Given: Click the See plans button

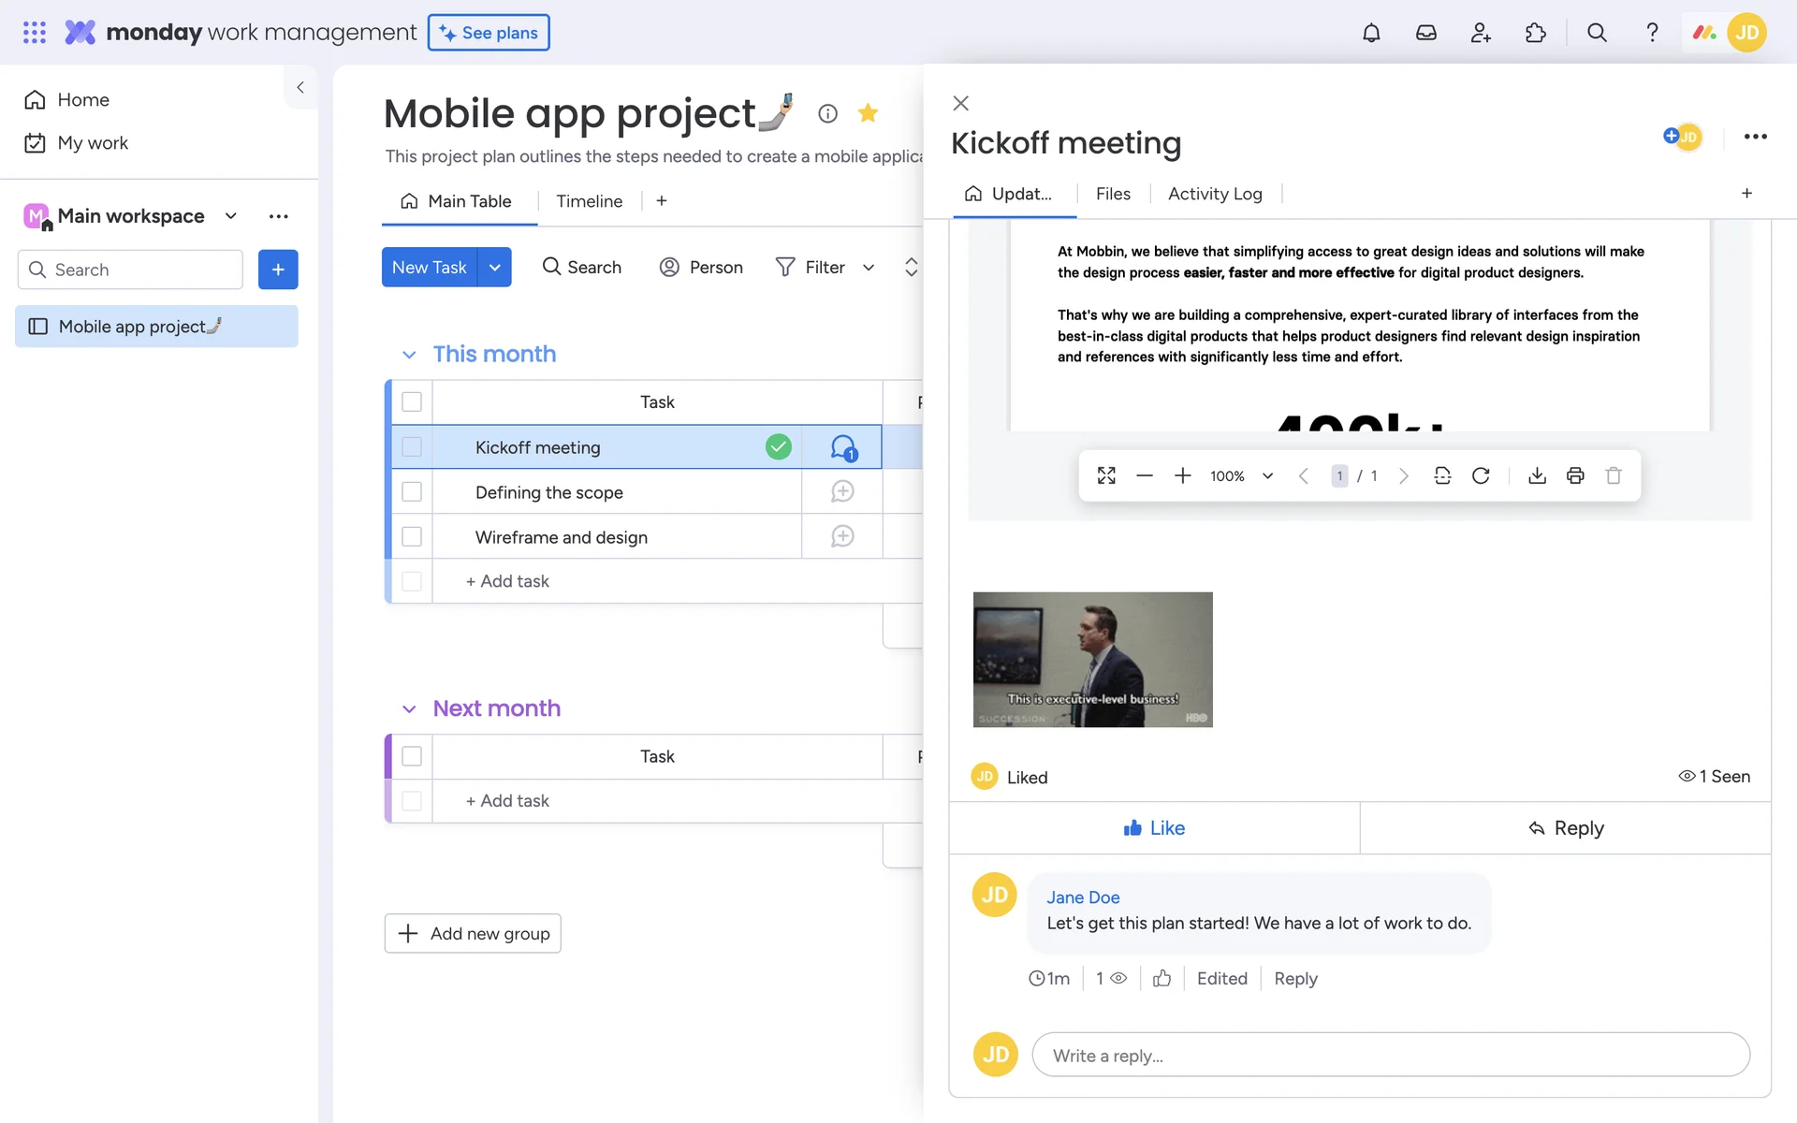Looking at the screenshot, I should pyautogui.click(x=489, y=33).
